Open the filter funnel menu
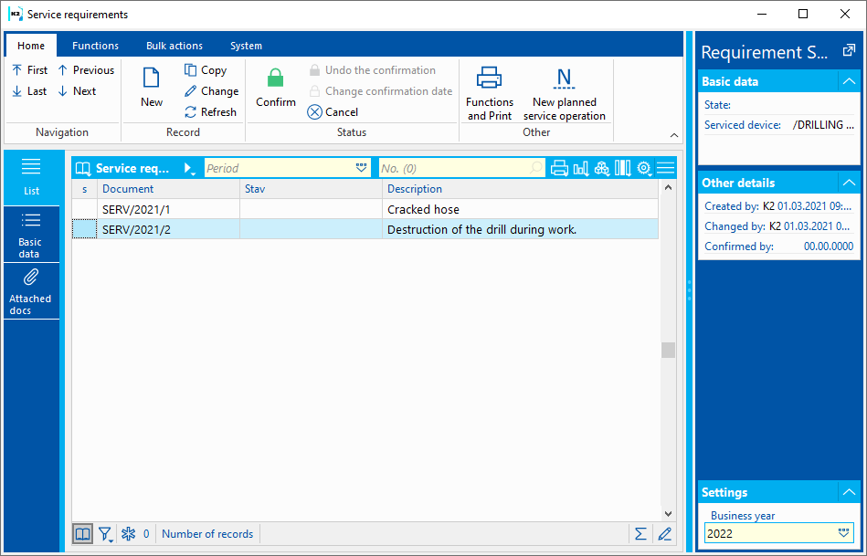 click(105, 534)
